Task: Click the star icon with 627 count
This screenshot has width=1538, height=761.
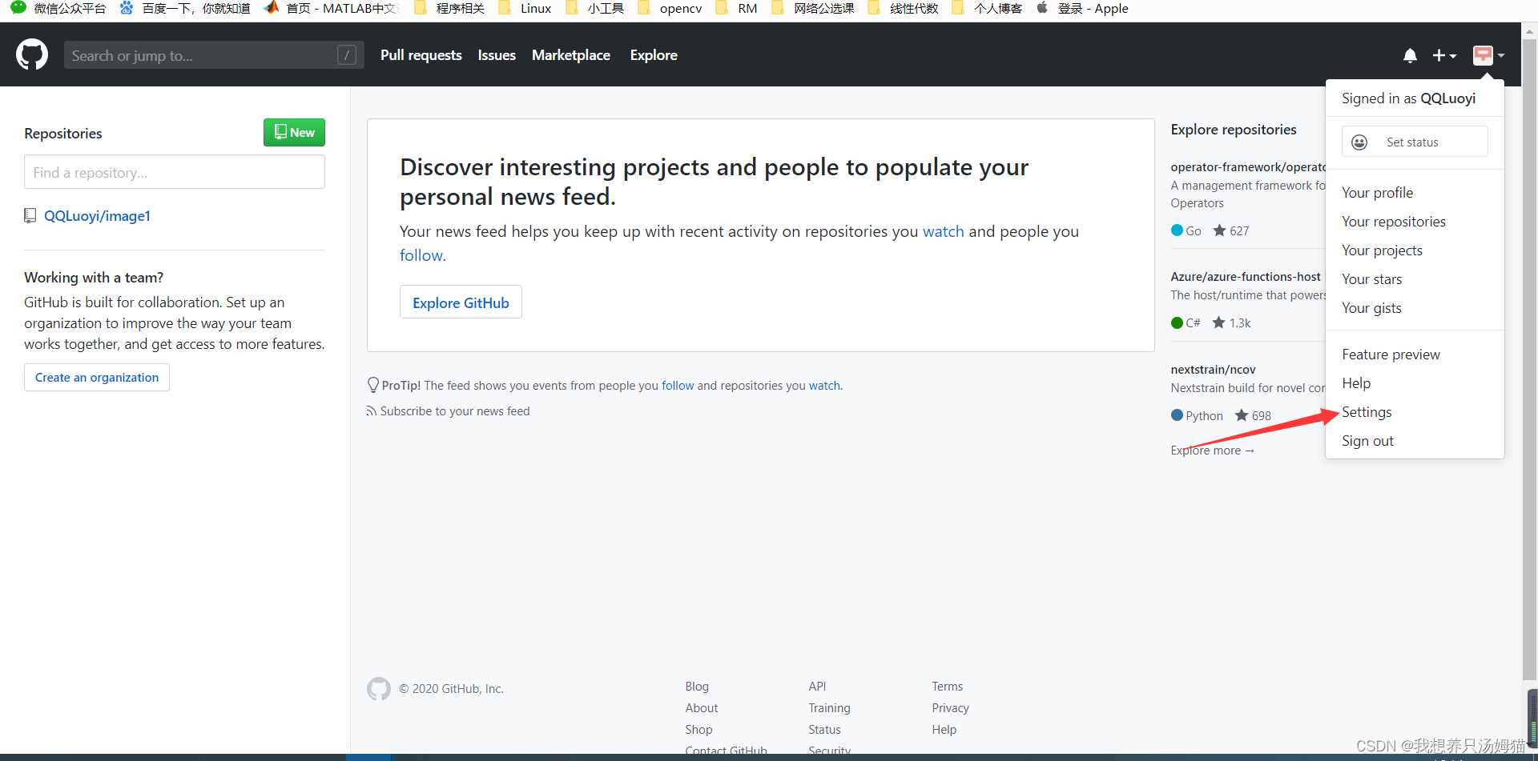Action: click(x=1219, y=230)
